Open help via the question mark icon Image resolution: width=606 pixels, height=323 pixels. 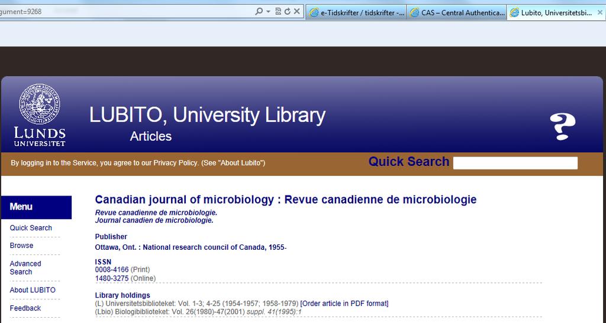tap(563, 126)
